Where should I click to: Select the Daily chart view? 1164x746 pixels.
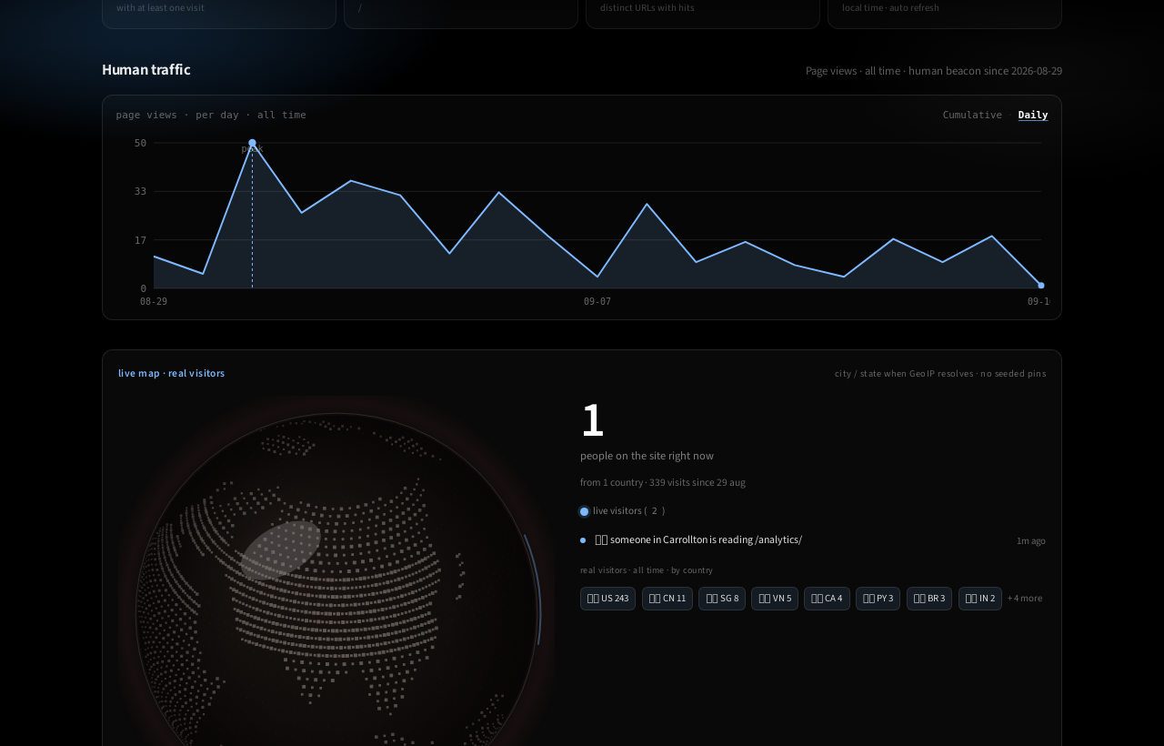pos(1033,115)
